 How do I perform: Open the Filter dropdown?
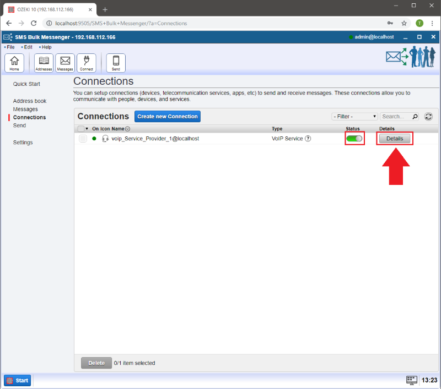pos(354,117)
